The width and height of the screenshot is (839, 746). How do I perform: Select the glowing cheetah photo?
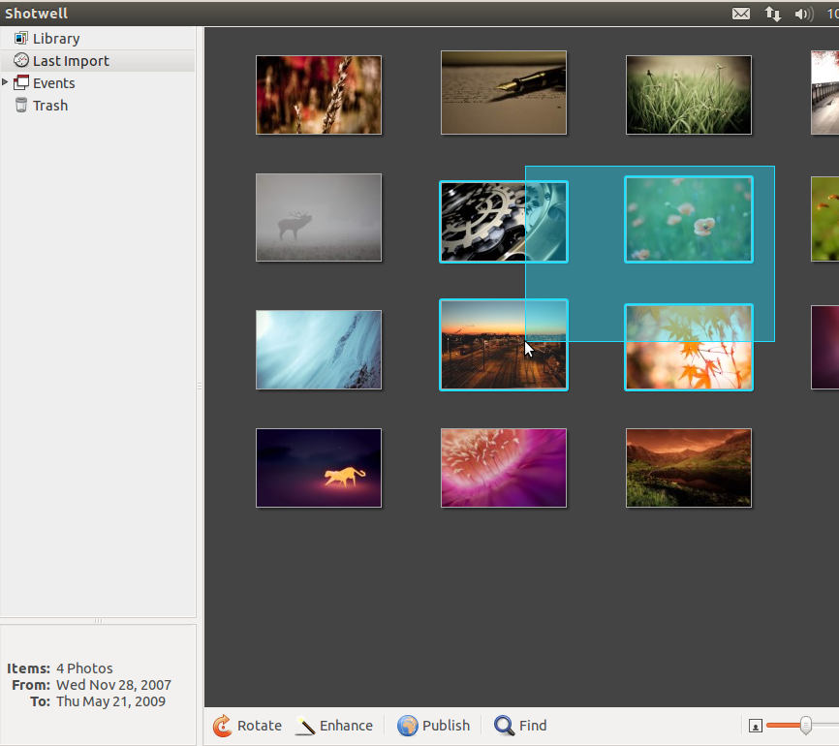(x=318, y=467)
